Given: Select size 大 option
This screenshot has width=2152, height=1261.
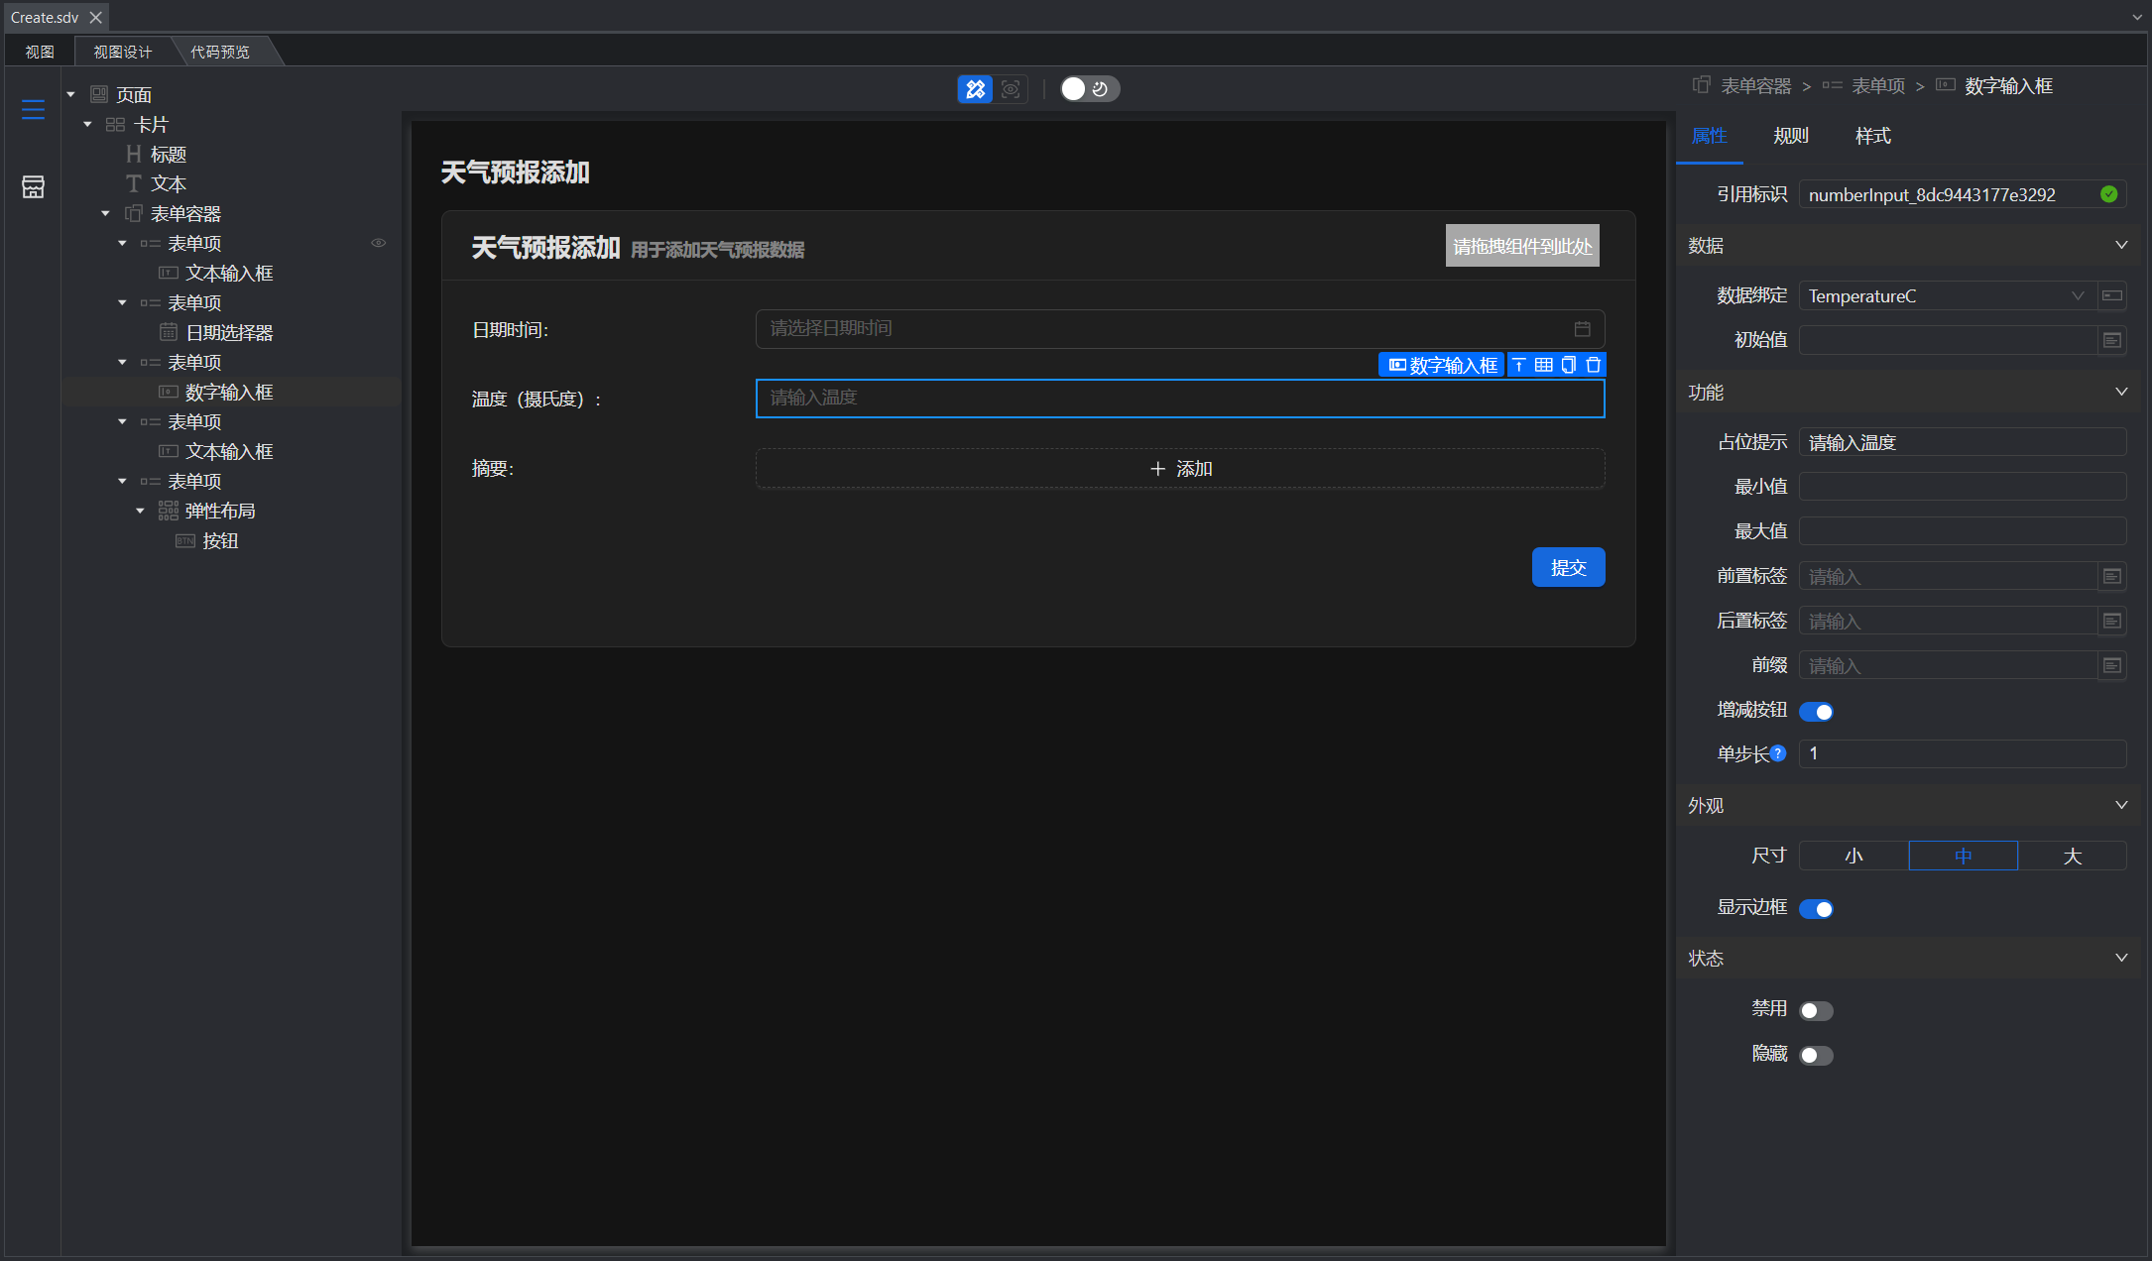Looking at the screenshot, I should (2072, 856).
